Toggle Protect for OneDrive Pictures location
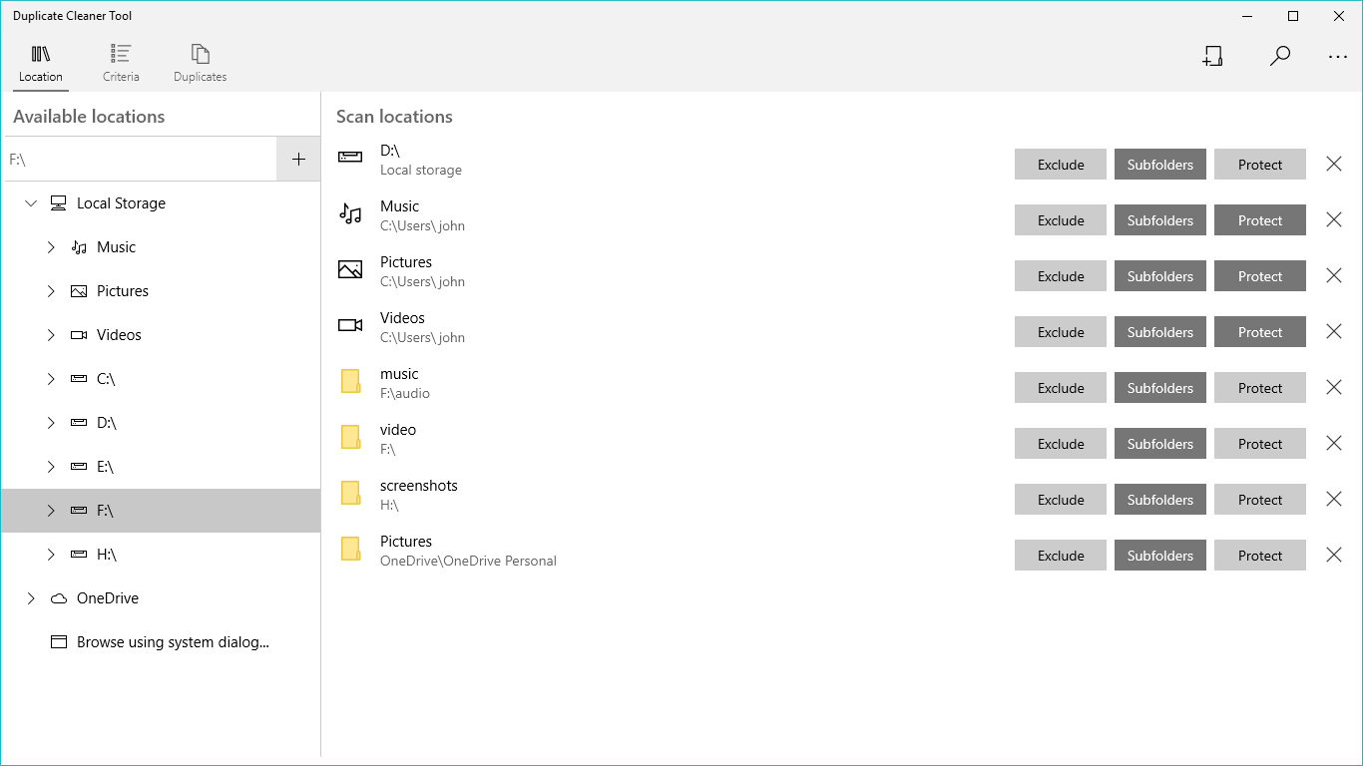 [x=1259, y=556]
